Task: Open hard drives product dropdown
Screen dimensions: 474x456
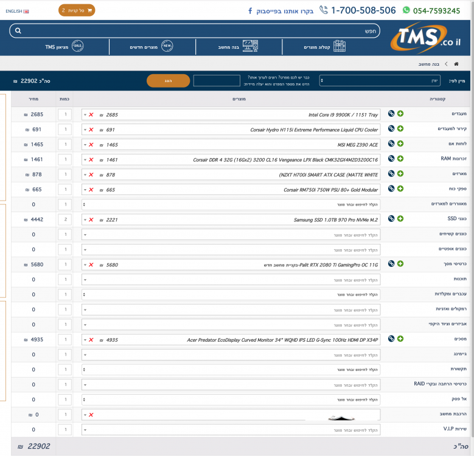Action: 231,235
